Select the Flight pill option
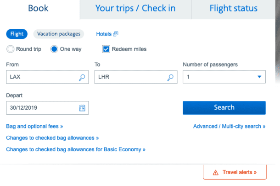The height and width of the screenshot is (186, 280). [17, 34]
